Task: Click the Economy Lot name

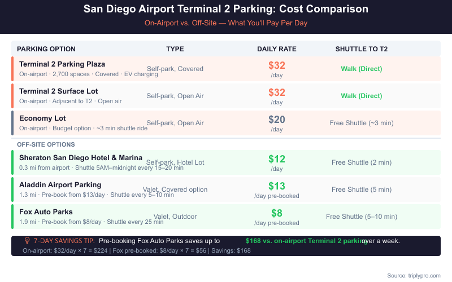Action: [42, 118]
